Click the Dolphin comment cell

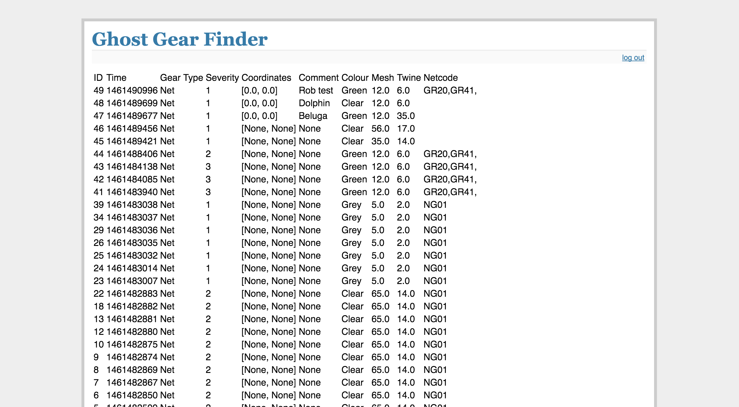[314, 103]
